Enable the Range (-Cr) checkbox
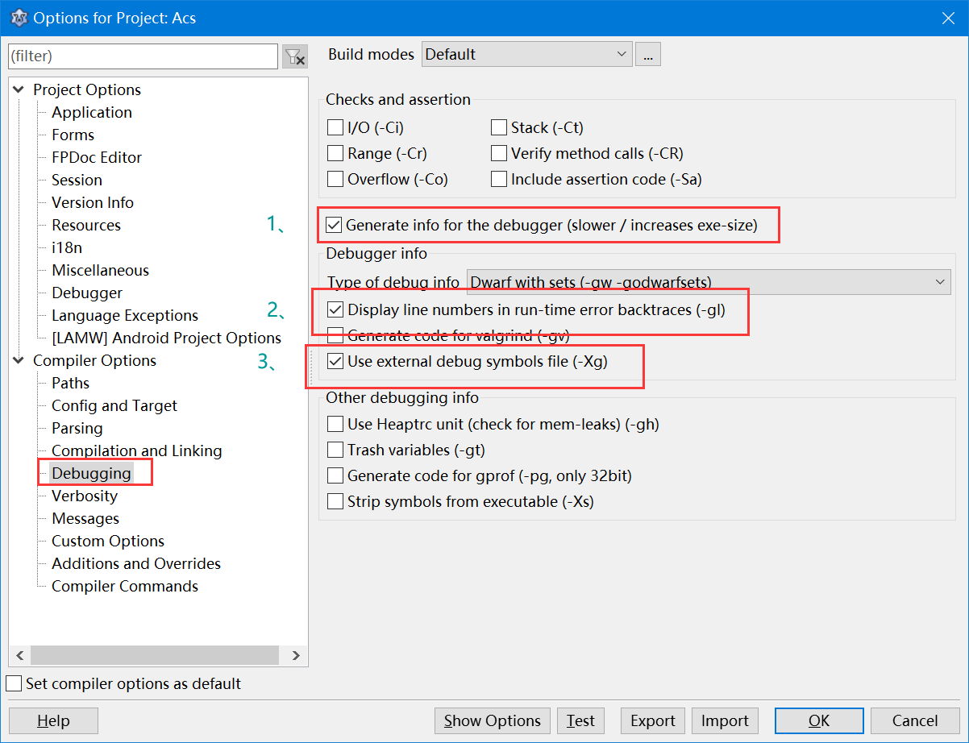 (335, 153)
